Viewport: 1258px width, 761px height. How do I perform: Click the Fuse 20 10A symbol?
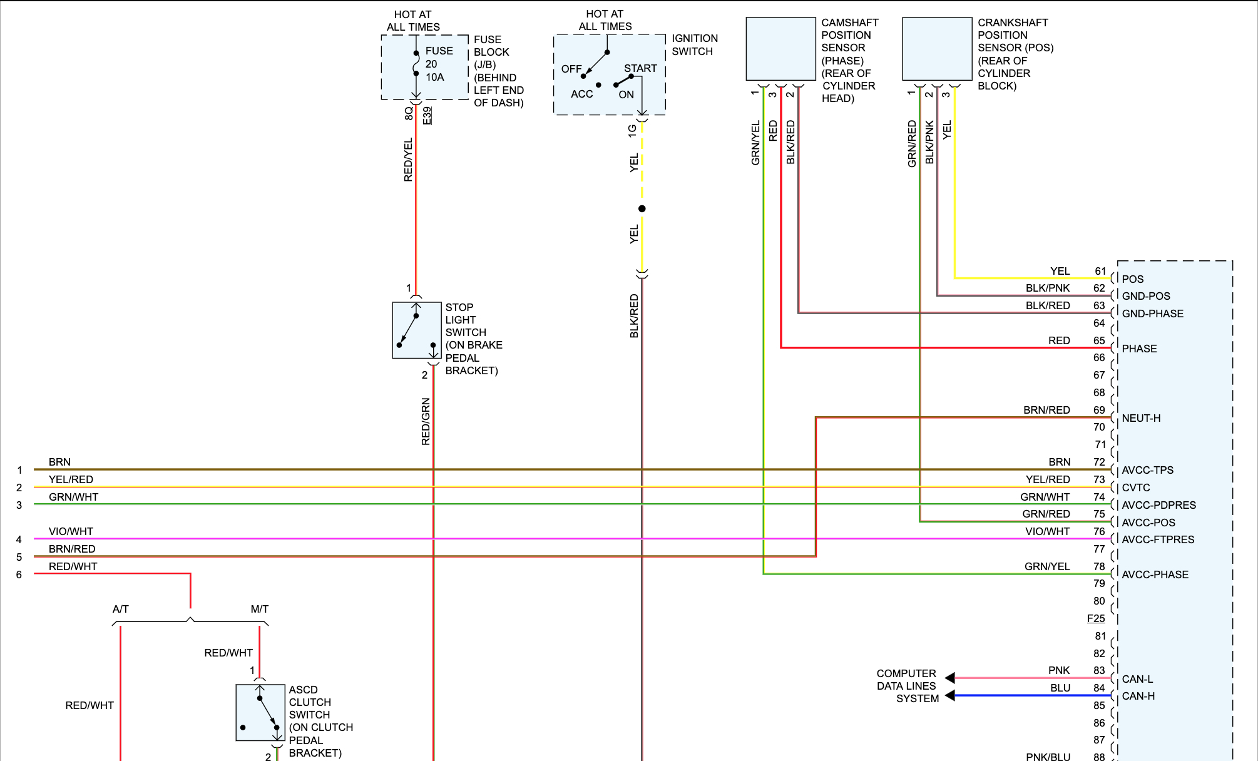pos(416,64)
